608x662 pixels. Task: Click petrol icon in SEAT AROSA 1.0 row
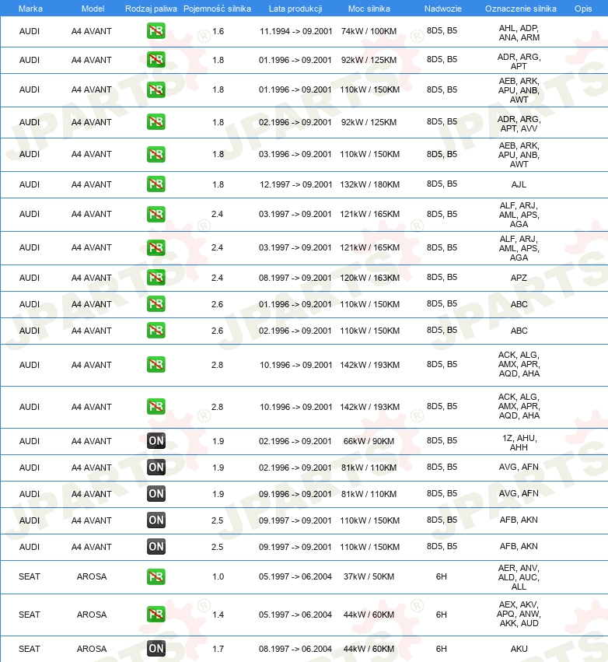155,576
